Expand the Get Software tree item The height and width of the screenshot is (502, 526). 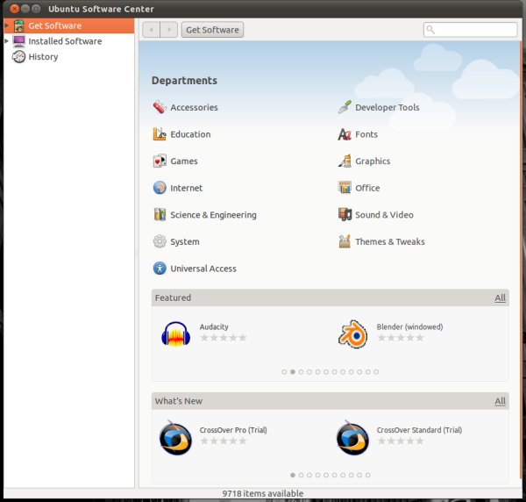(x=6, y=25)
